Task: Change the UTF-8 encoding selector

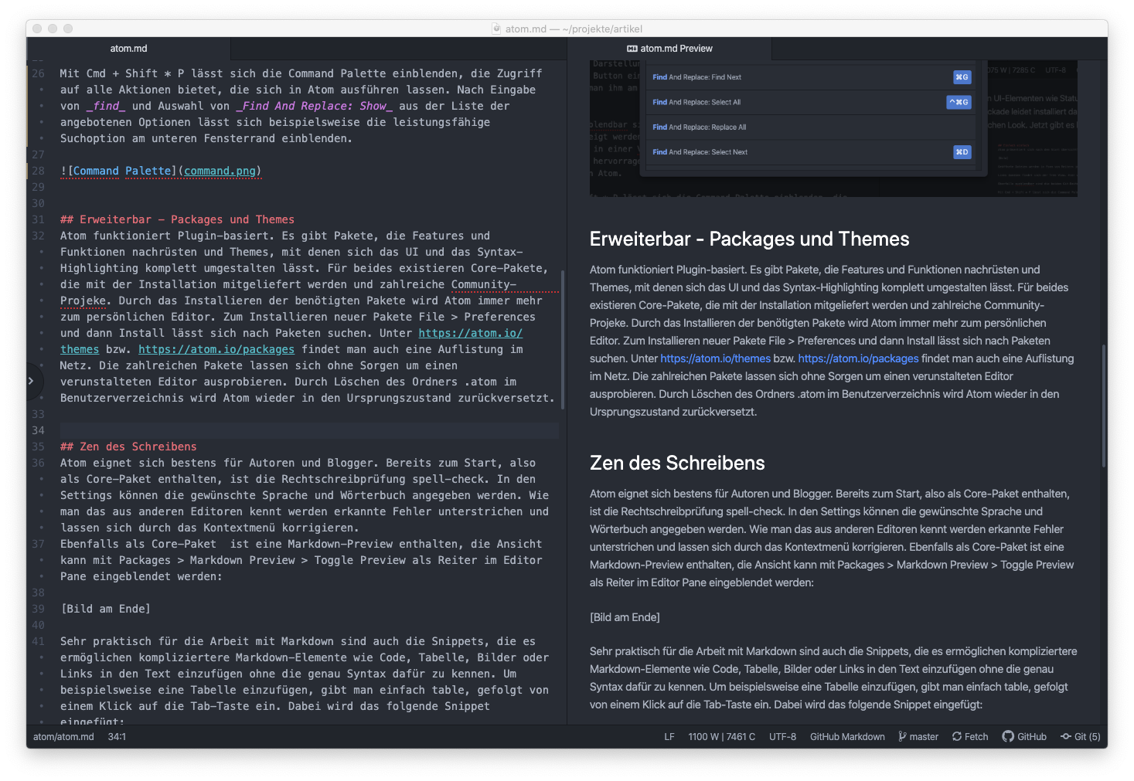Action: pyautogui.click(x=782, y=737)
